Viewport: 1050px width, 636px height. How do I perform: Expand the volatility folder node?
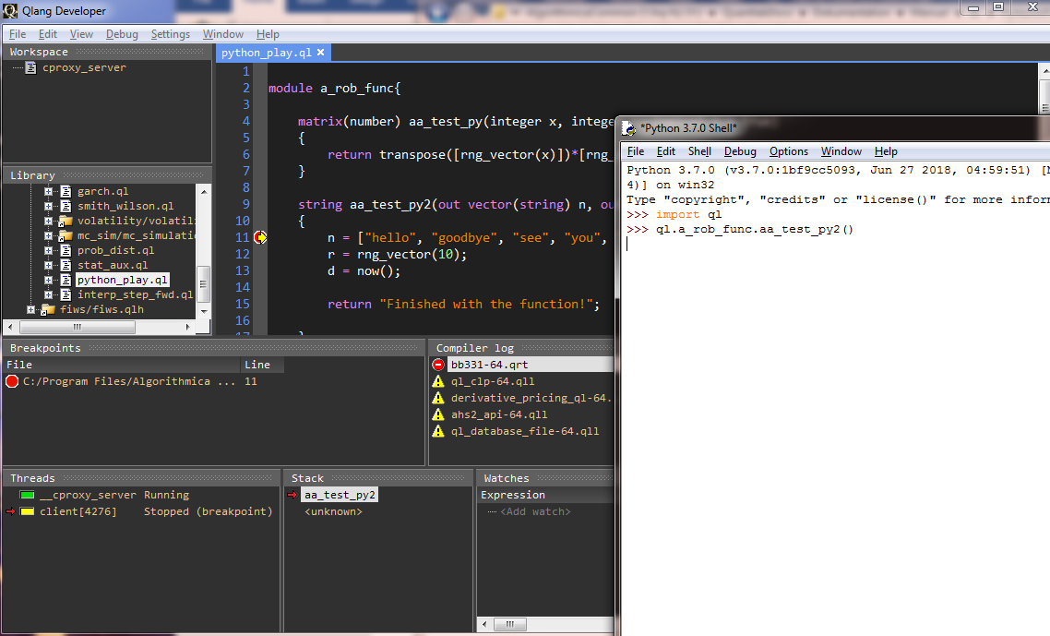coord(48,222)
